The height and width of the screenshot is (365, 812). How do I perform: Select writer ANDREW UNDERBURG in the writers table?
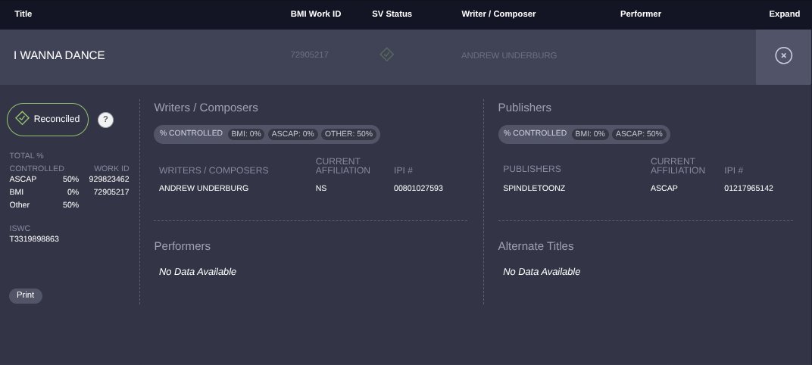tap(204, 189)
